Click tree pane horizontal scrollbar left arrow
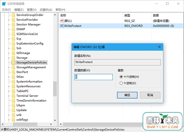 click(x=2, y=124)
